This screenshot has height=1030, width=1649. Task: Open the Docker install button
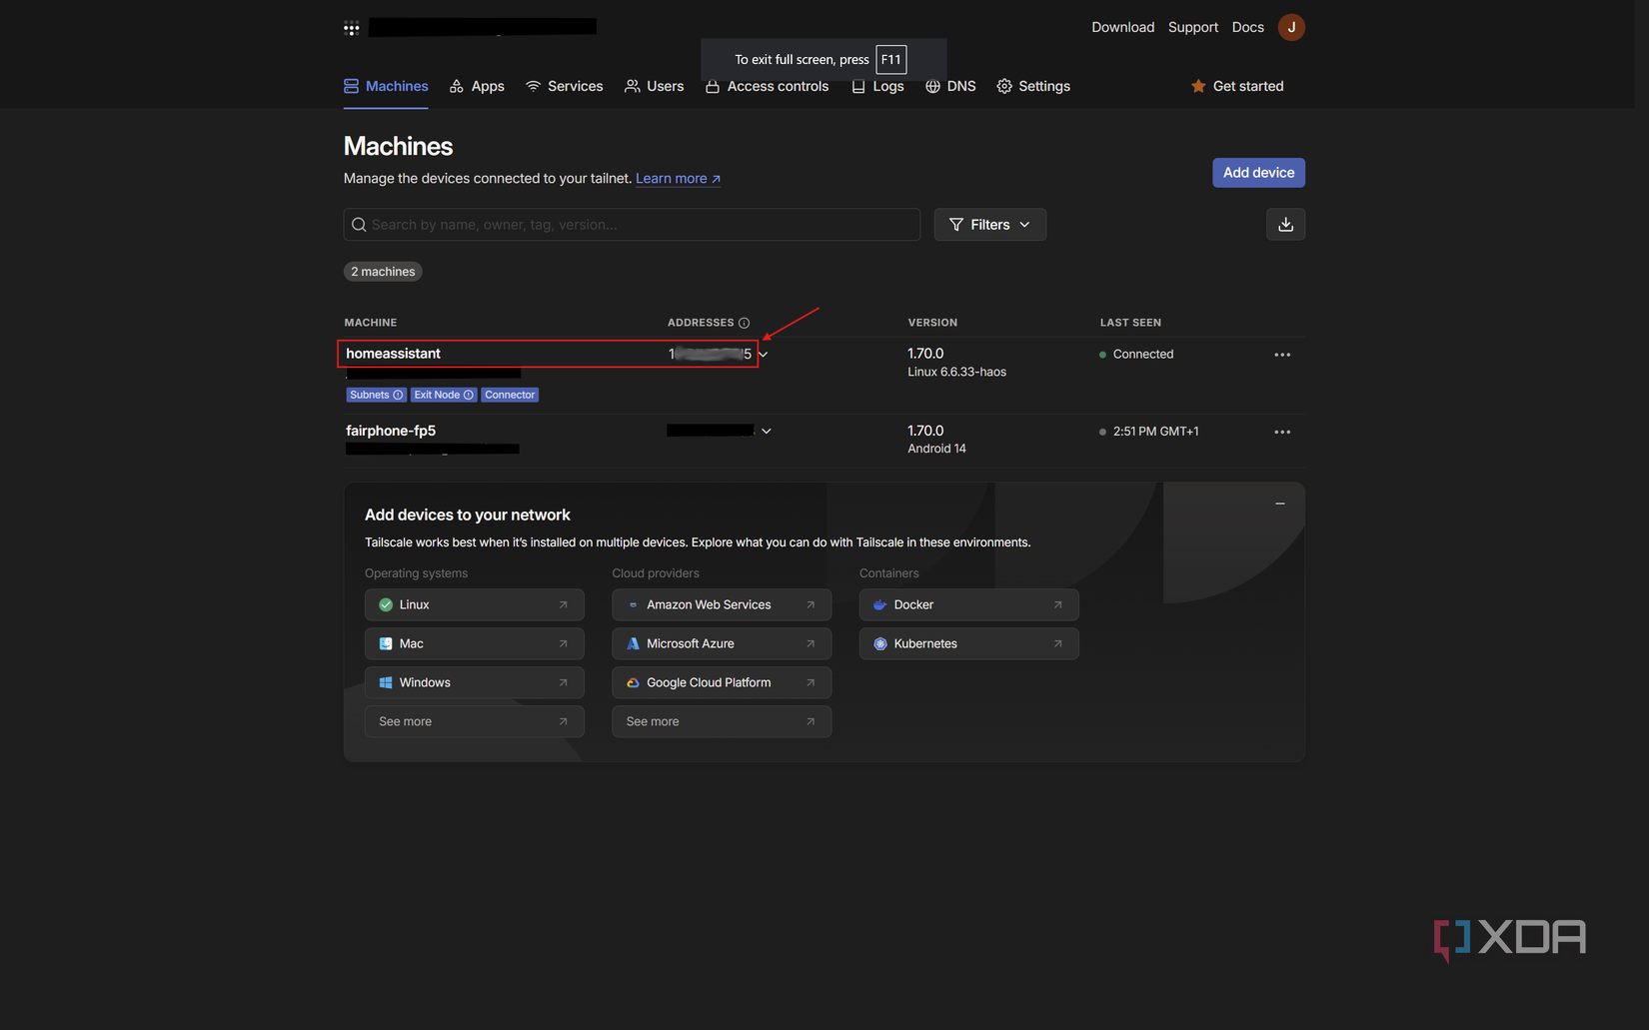point(969,604)
